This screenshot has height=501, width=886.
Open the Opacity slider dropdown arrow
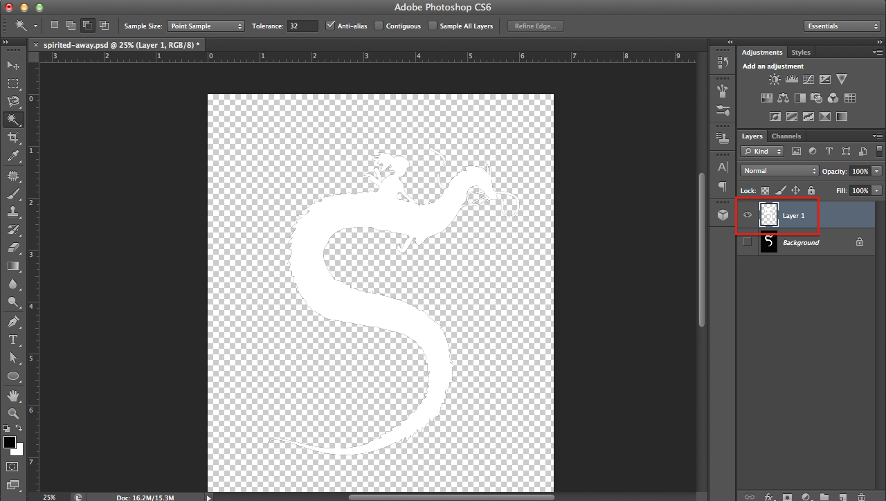tap(877, 171)
